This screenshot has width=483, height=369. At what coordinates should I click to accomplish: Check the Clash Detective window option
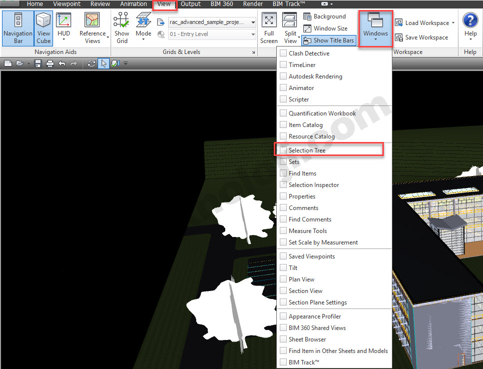pos(283,53)
